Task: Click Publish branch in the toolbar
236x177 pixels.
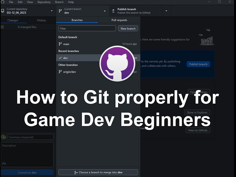Action: coord(136,11)
